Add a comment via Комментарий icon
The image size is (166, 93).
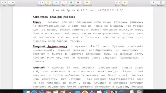(87, 2)
